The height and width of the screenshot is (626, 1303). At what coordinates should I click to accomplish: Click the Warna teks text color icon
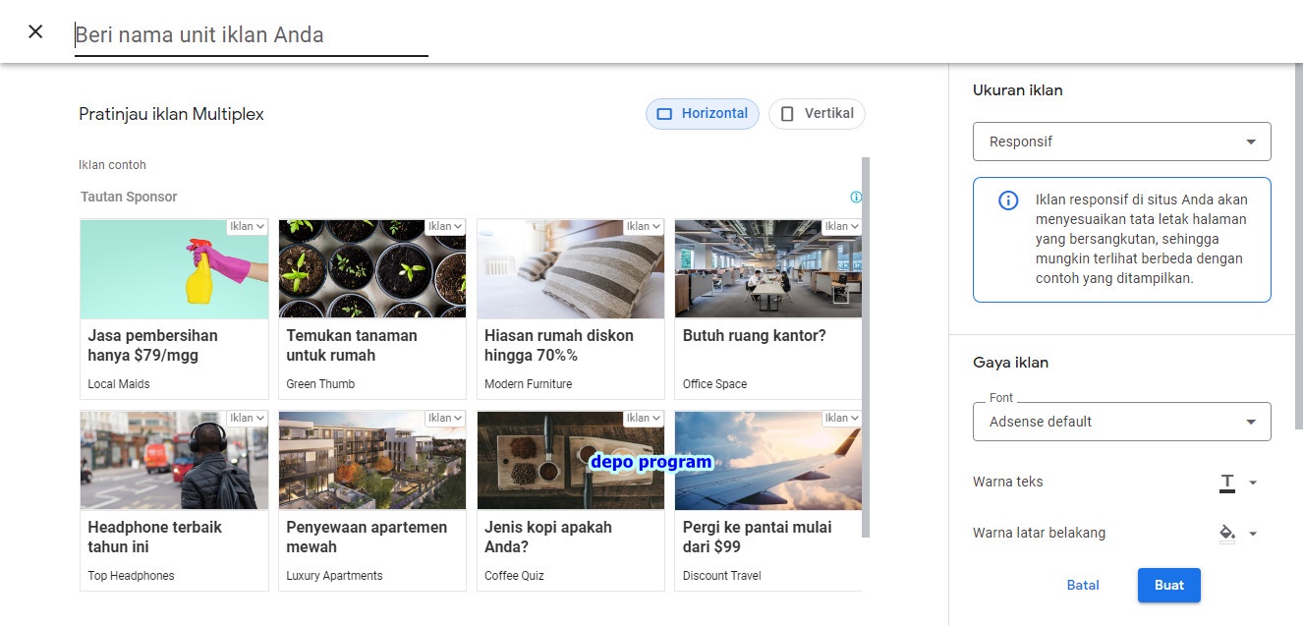click(1227, 483)
